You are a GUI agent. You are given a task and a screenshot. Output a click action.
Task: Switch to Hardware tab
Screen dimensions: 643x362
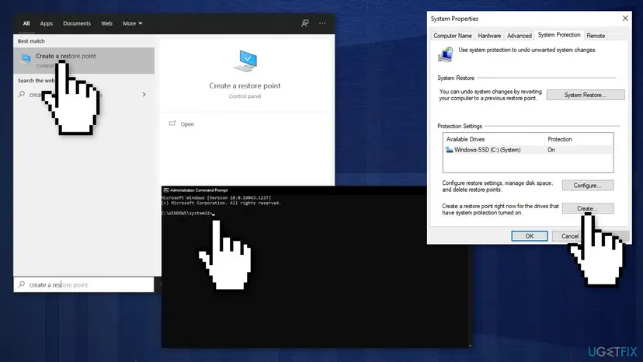pos(489,36)
